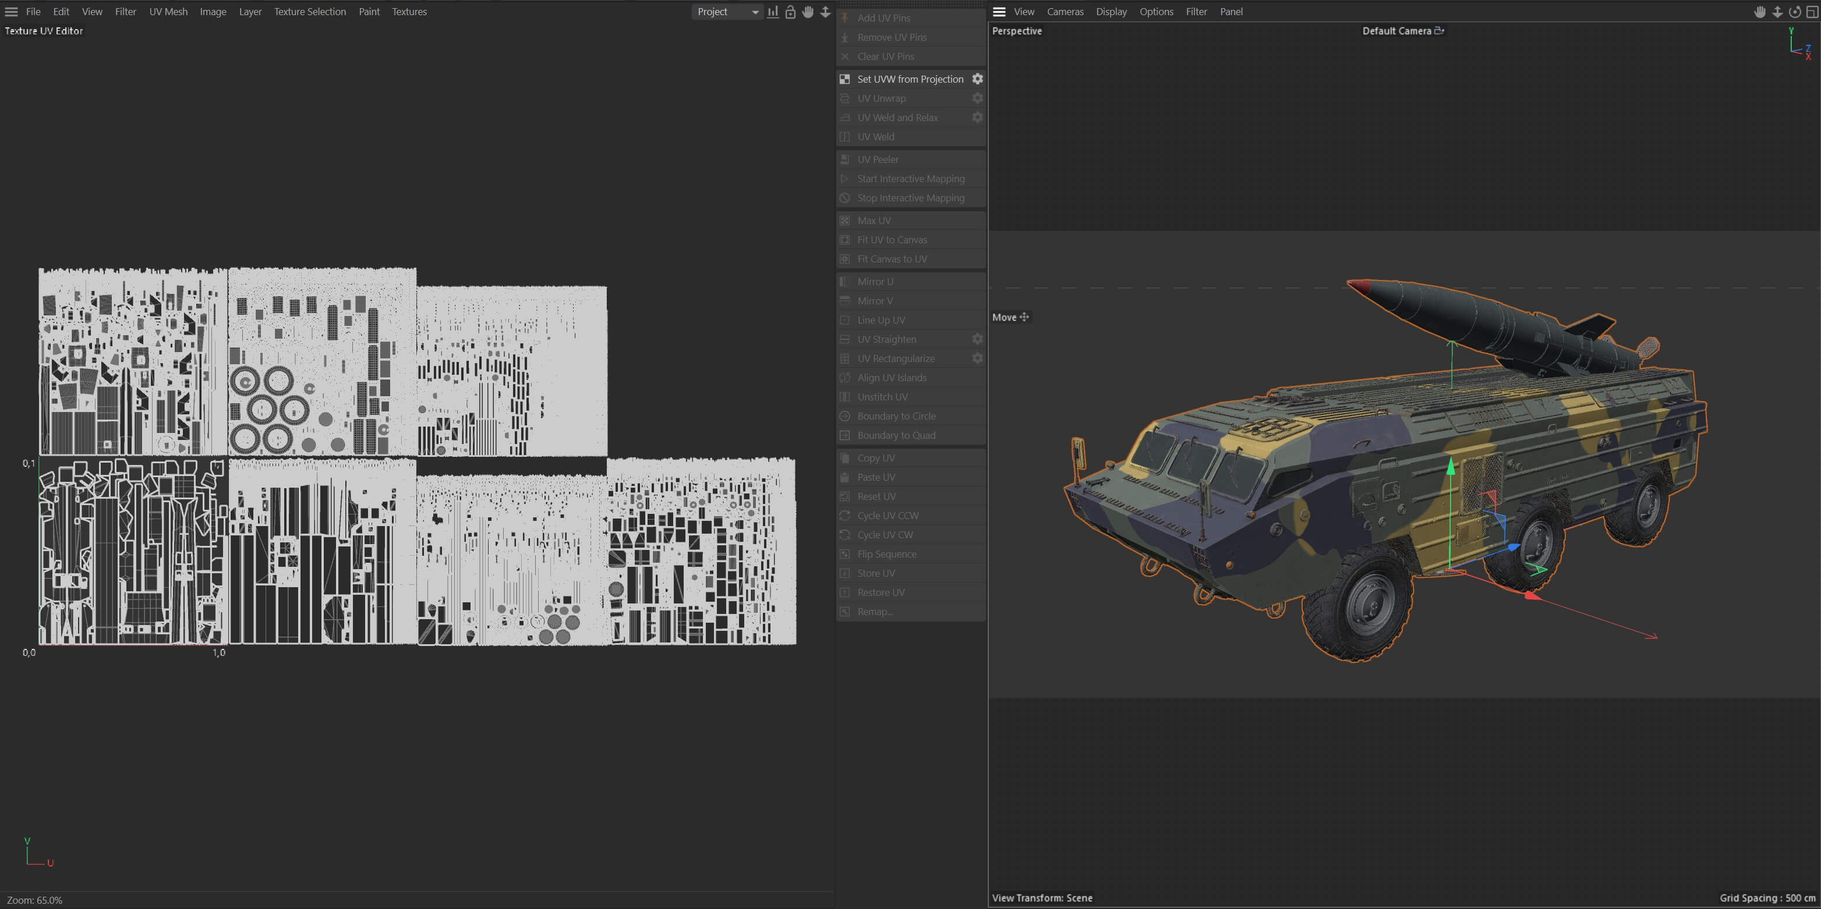Open the UV editor hamburger menu
The height and width of the screenshot is (909, 1821).
click(11, 12)
